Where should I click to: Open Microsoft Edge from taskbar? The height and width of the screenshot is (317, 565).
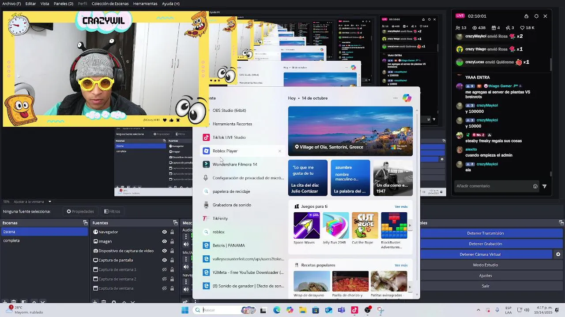(276, 310)
